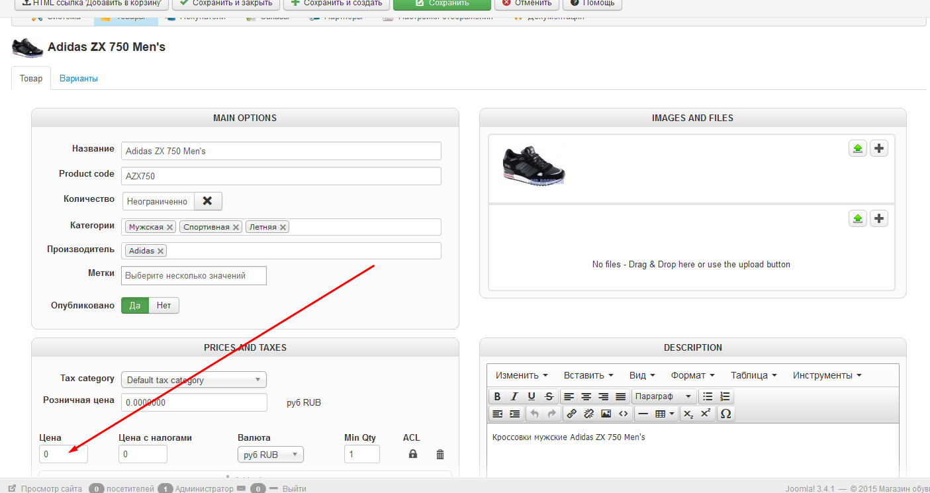Apply bold formatting in description editor
This screenshot has height=493, width=930.
(497, 396)
